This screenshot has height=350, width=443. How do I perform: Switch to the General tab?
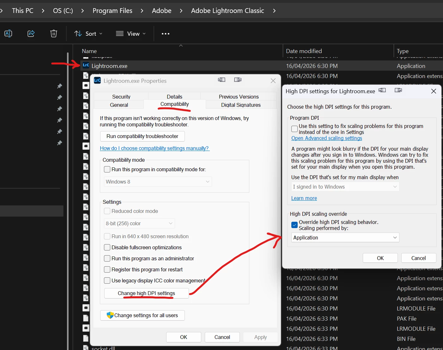click(119, 105)
